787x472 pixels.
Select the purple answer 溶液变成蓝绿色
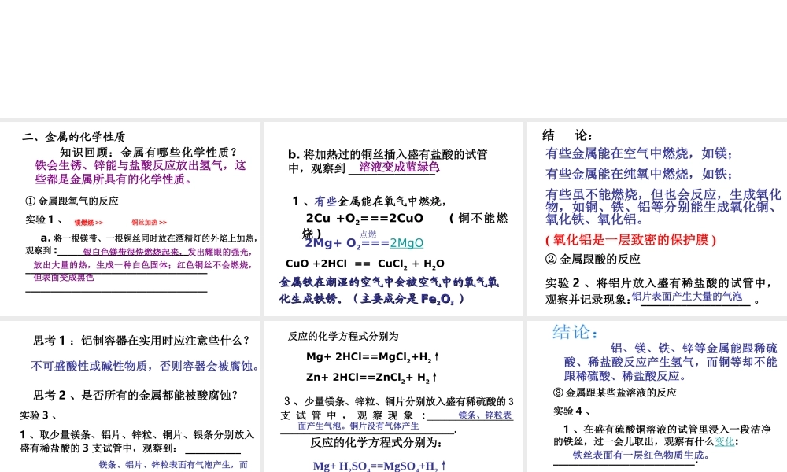(399, 167)
